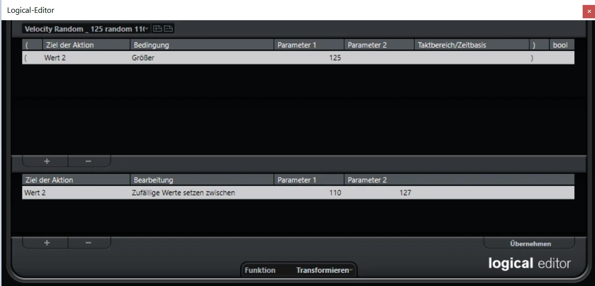Remove the preset with the minus icon
Viewport: 595px width, 286px height.
click(168, 29)
